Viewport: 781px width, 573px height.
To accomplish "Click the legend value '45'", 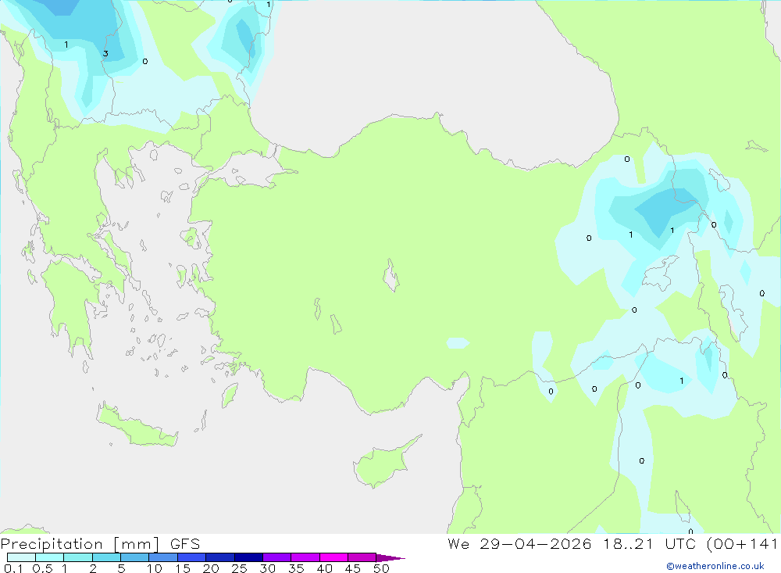I will click(x=353, y=568).
